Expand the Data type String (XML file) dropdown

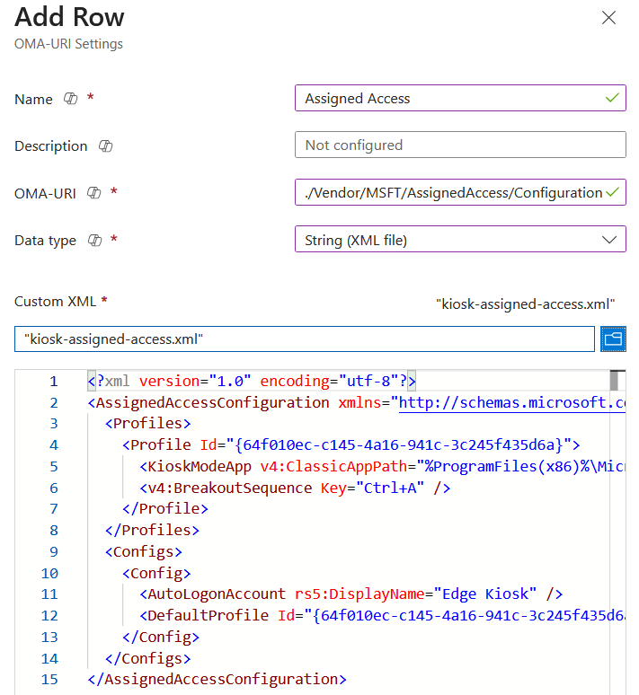click(460, 239)
